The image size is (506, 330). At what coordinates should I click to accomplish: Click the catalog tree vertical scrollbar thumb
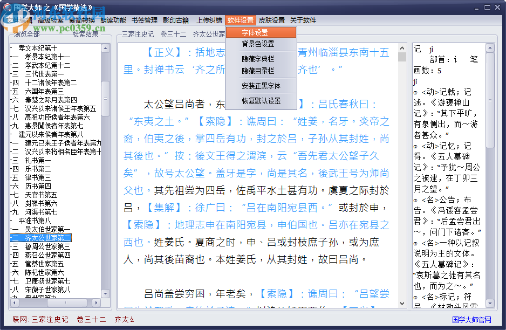click(x=105, y=99)
